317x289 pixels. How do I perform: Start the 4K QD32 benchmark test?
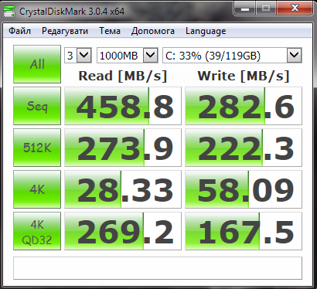[37, 231]
